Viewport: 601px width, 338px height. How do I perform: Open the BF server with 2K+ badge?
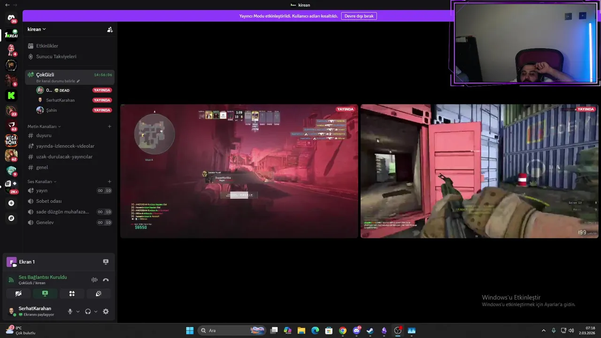click(11, 185)
